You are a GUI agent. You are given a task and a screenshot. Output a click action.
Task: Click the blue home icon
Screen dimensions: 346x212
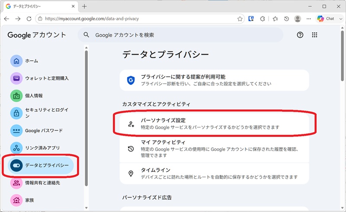coord(16,61)
